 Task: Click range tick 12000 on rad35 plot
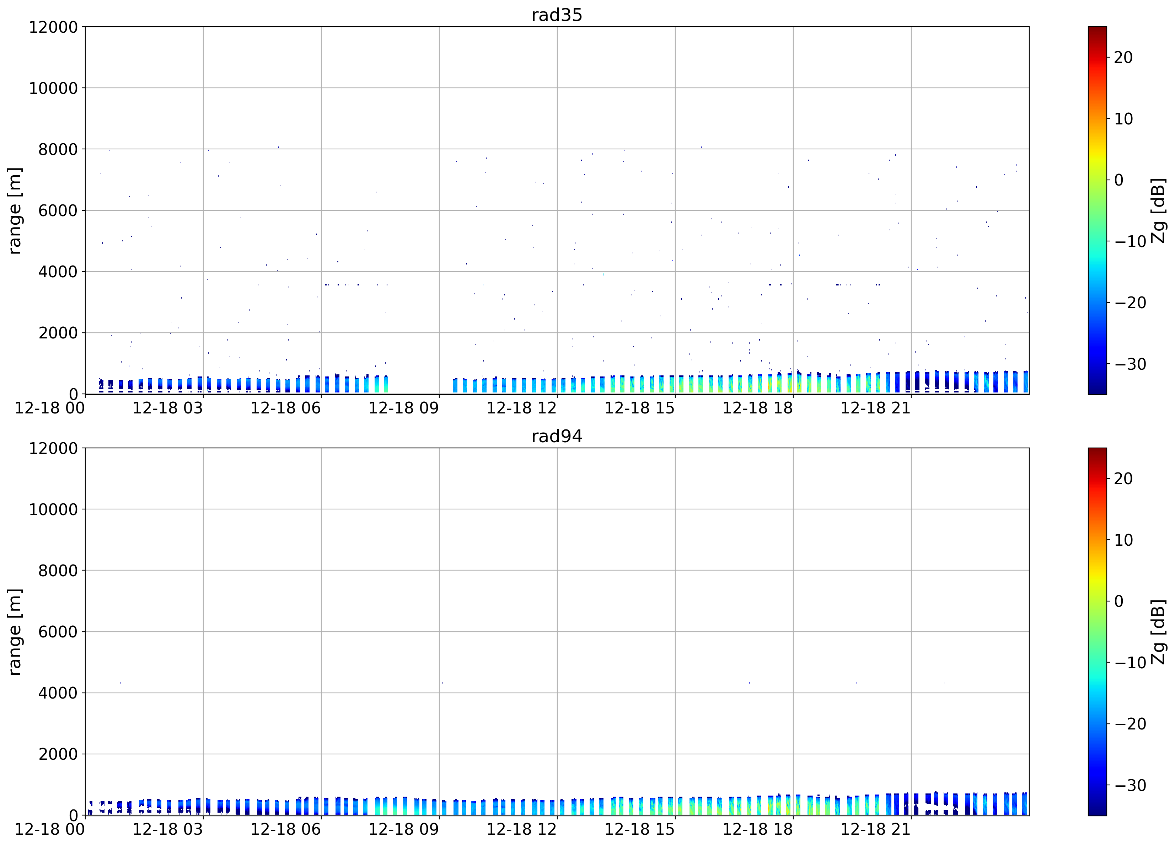tap(53, 27)
